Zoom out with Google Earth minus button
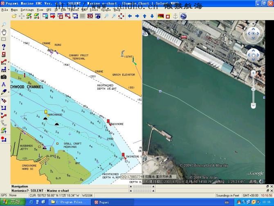This screenshot has width=274, height=206. 254,106
